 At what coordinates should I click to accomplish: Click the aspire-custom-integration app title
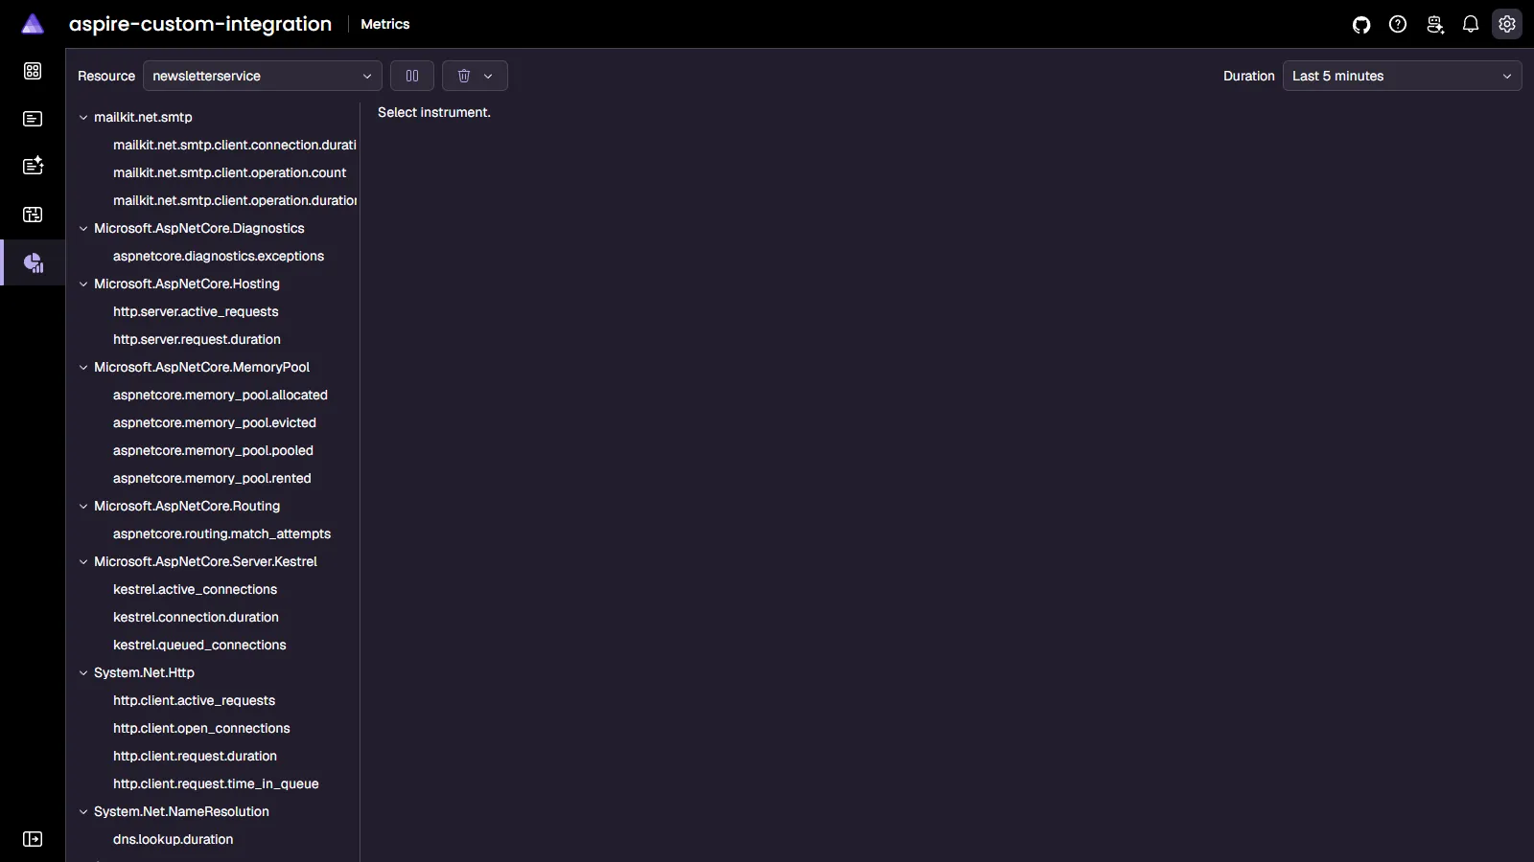(x=200, y=24)
